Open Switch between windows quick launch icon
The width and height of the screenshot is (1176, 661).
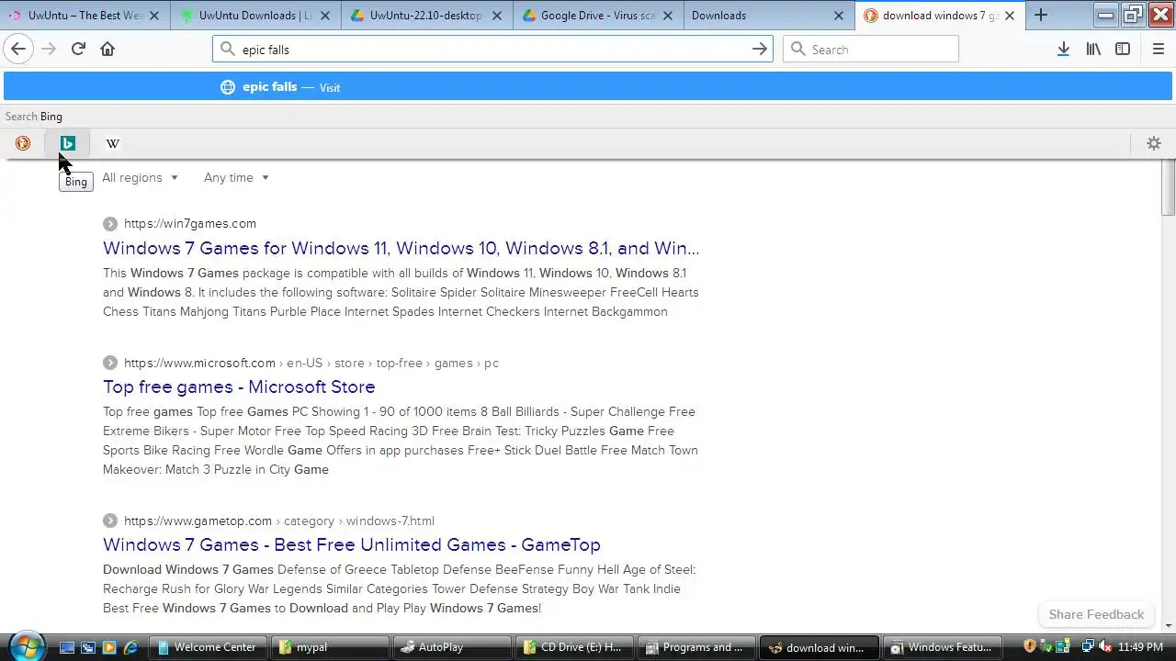point(88,647)
